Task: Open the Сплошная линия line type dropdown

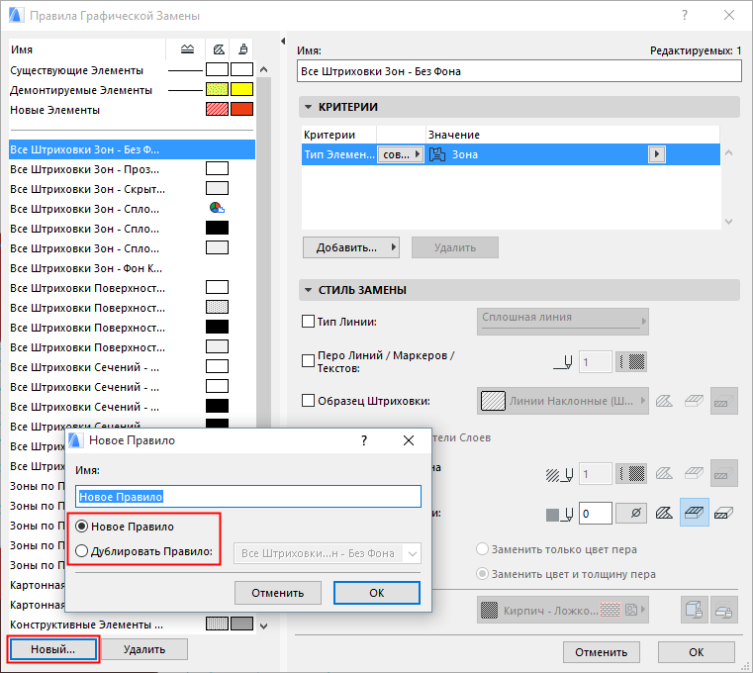Action: click(x=563, y=322)
